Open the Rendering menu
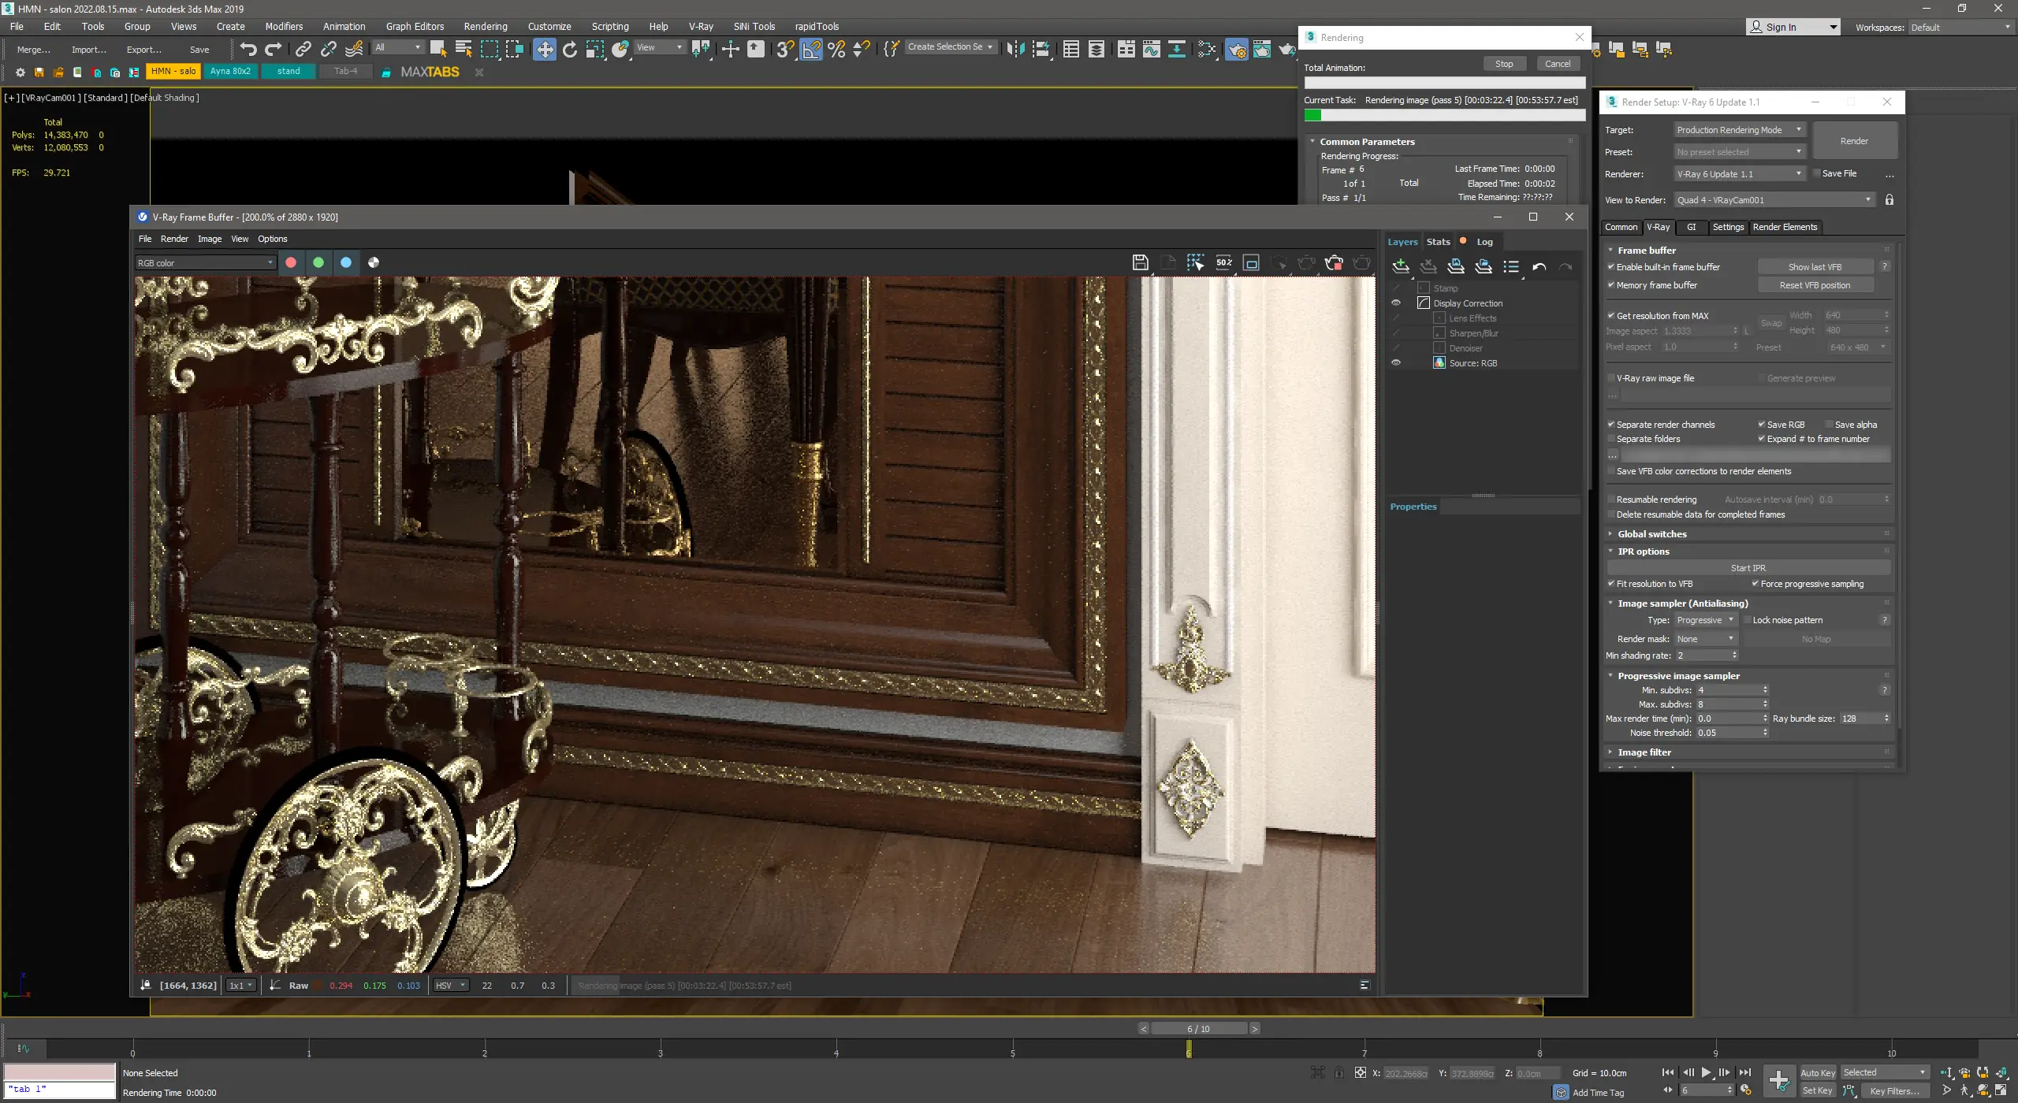This screenshot has height=1103, width=2018. (x=485, y=26)
